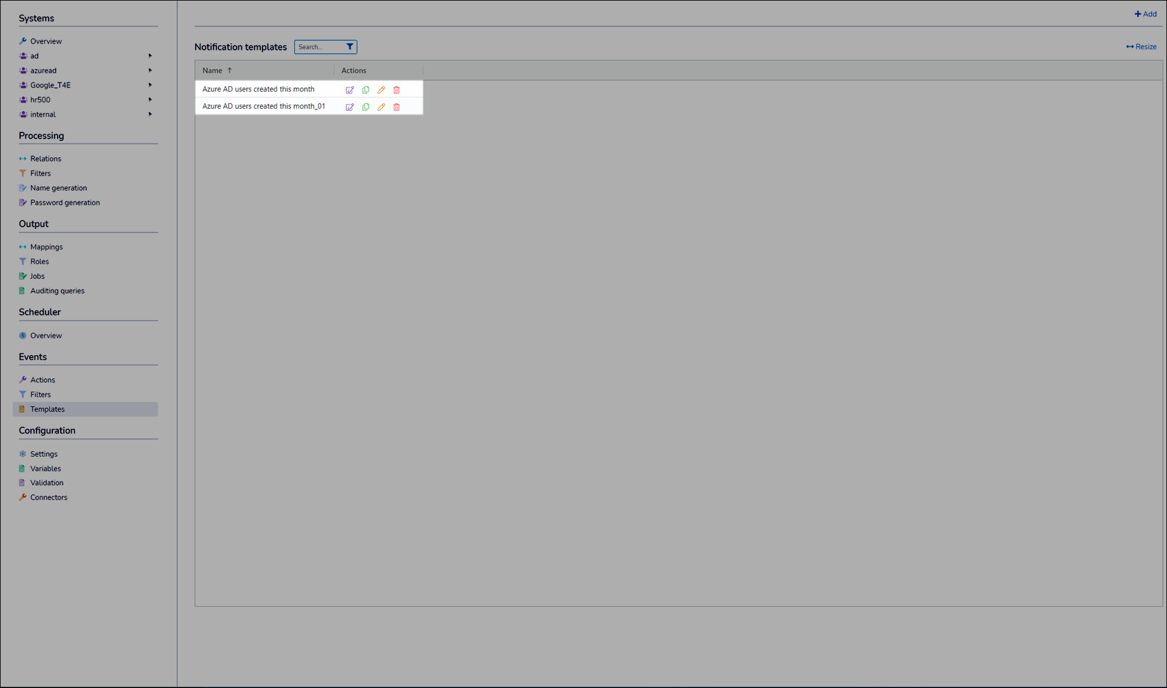
Task: Click the filter funnel icon in the search box
Action: (x=349, y=46)
